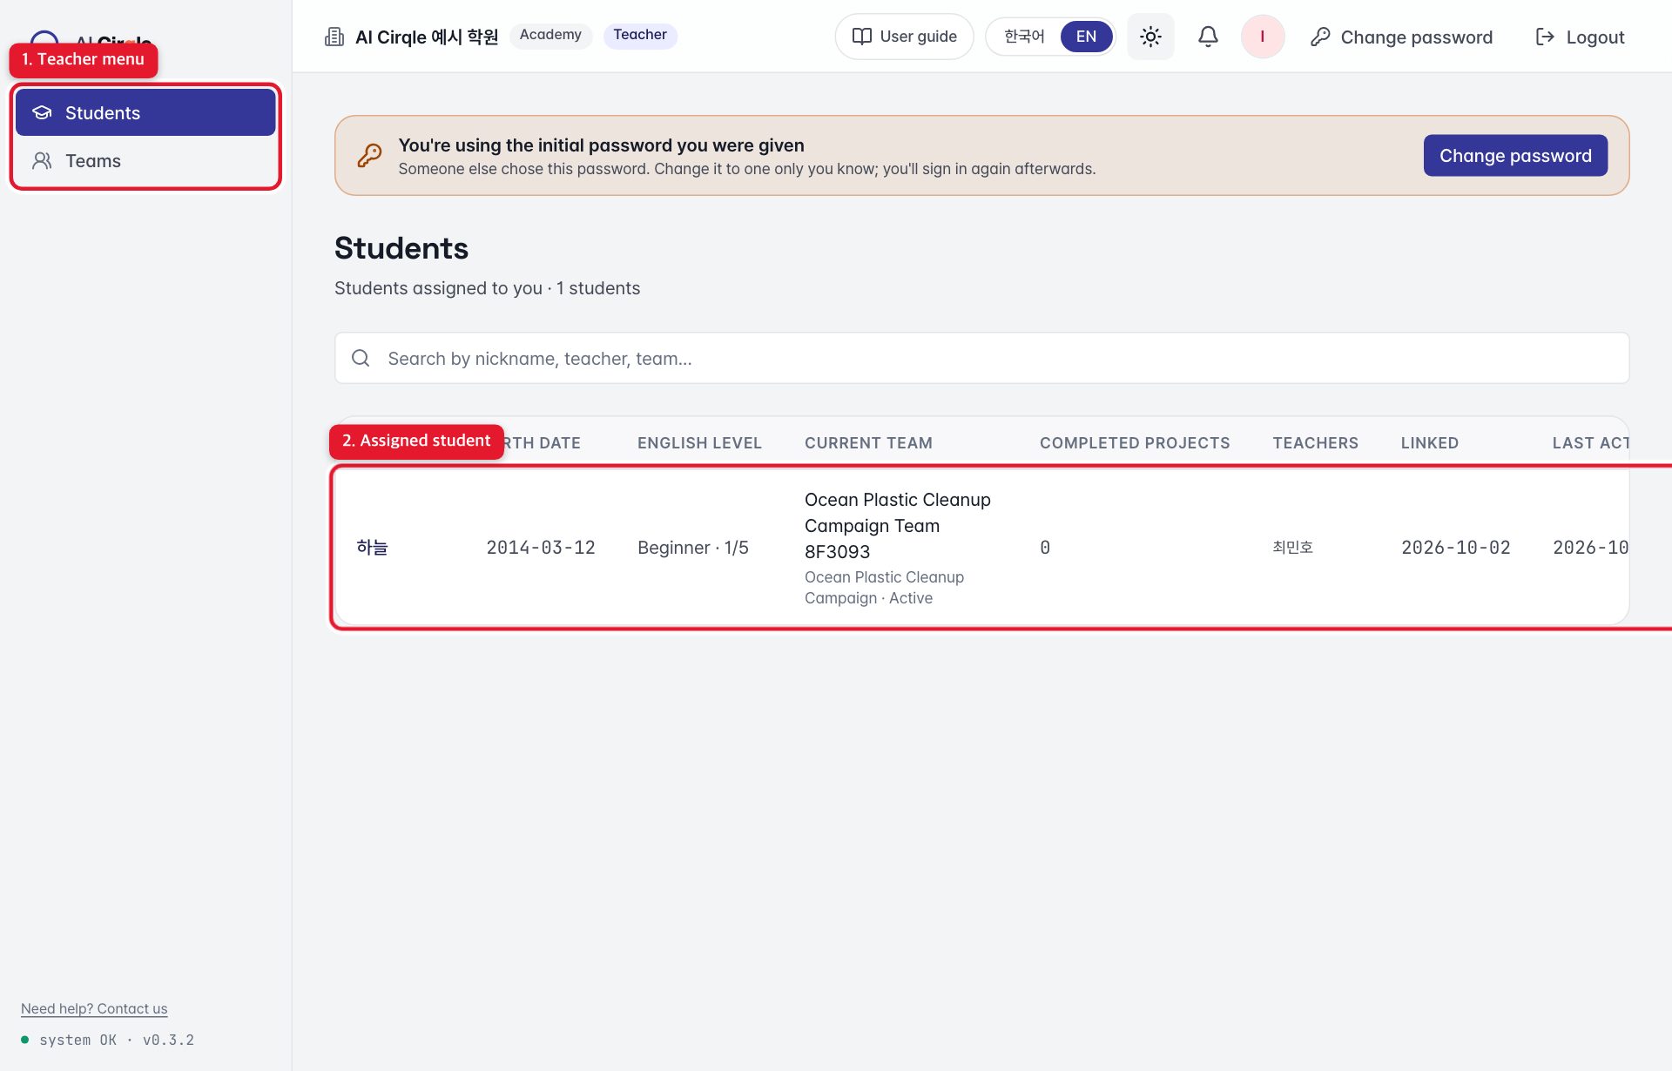Click the Linked column header
This screenshot has width=1672, height=1071.
[1429, 443]
